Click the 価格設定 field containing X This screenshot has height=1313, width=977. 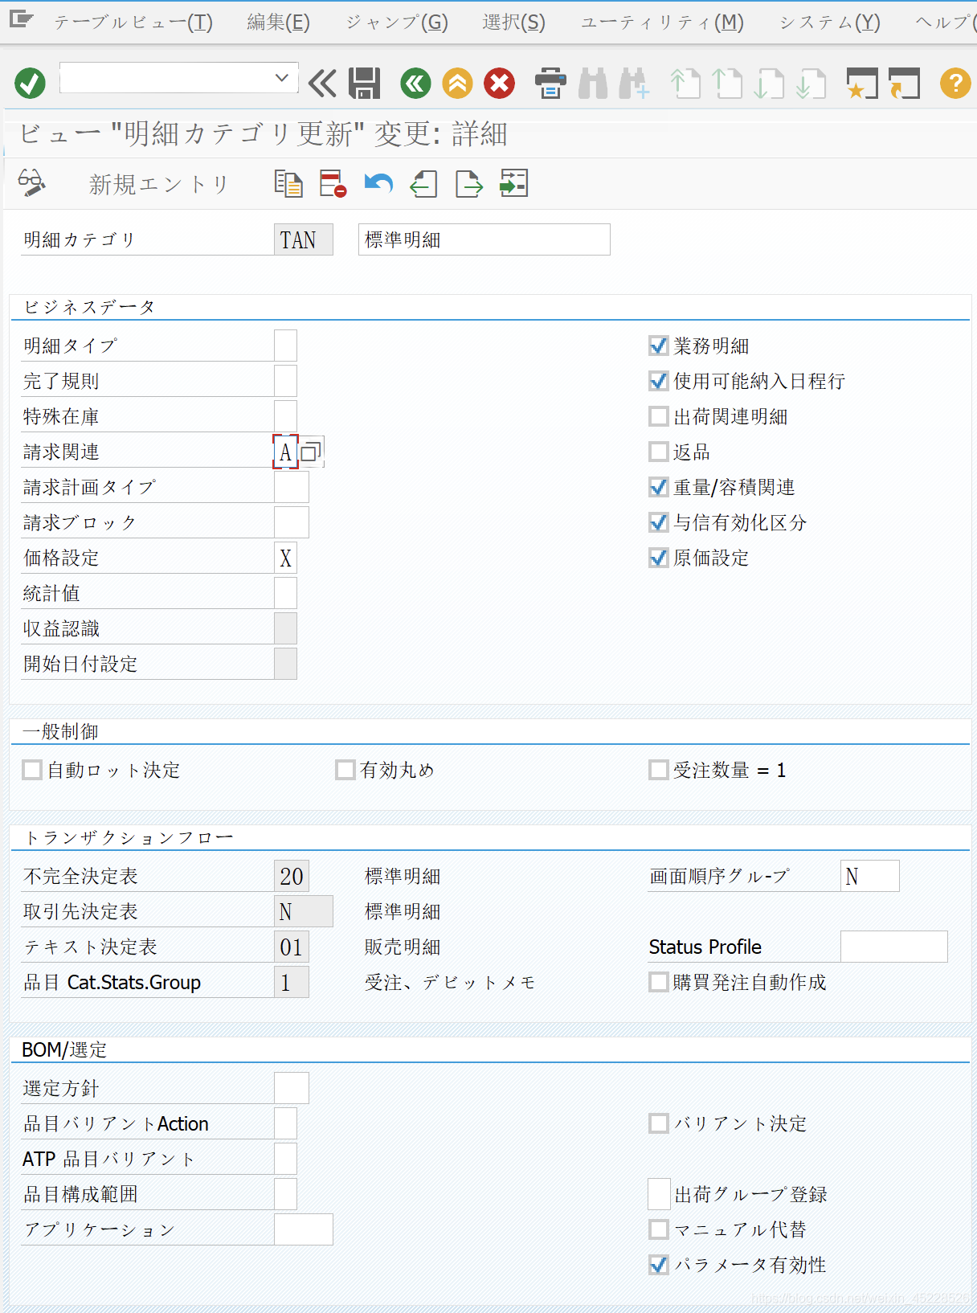pos(285,558)
